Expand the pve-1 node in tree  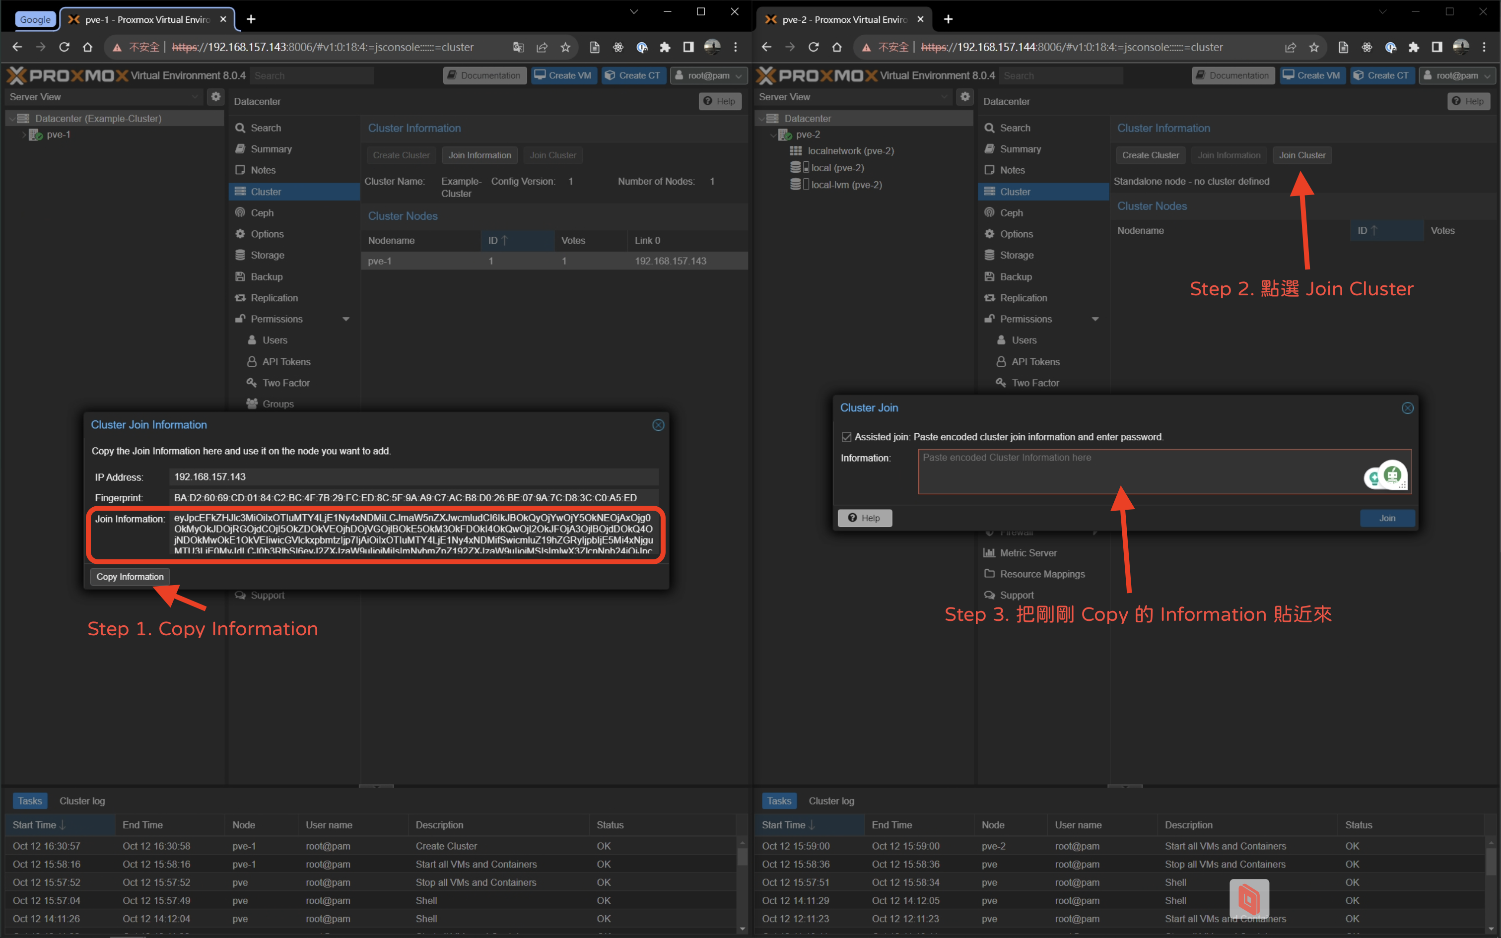tap(24, 134)
